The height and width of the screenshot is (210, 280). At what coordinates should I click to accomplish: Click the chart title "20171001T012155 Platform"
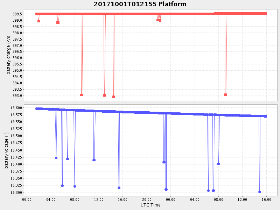coord(140,4)
